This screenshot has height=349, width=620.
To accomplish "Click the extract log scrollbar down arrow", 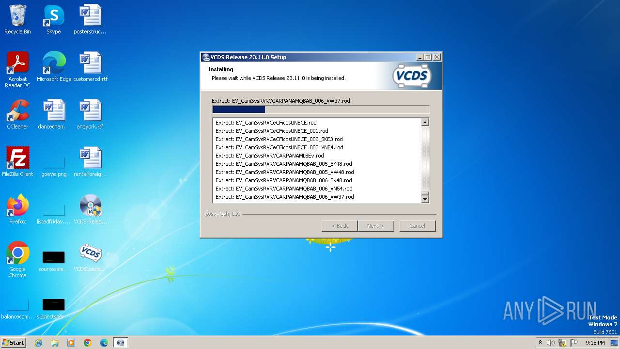I will 425,198.
